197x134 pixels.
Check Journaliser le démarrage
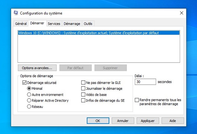[x=83, y=88]
